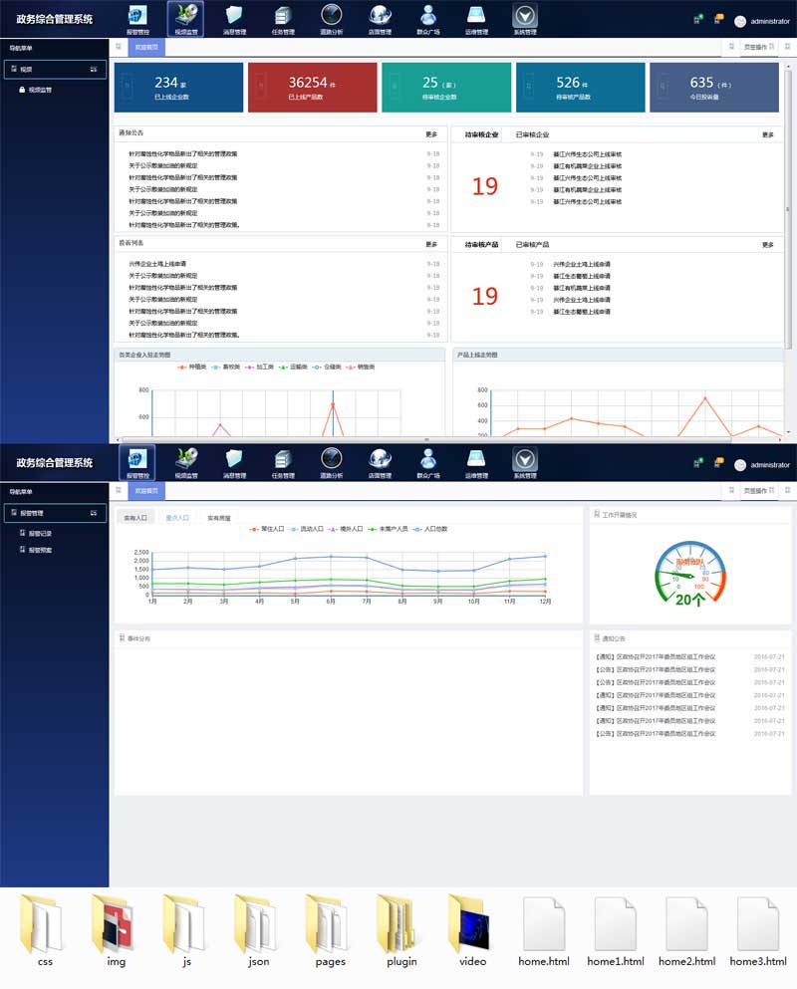Collapse the 报警管理 sidebar menu group
This screenshot has width=797, height=989.
[55, 512]
